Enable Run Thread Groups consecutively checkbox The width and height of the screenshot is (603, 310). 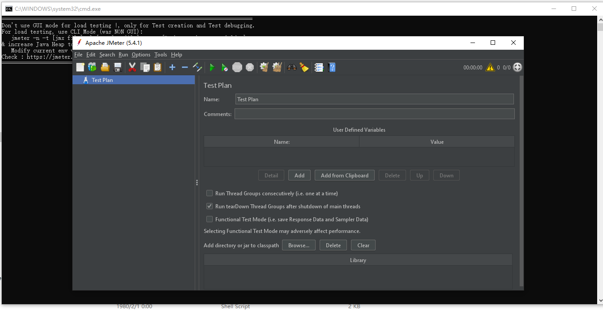[209, 193]
